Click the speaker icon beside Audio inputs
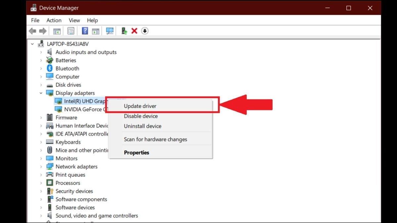The image size is (397, 223). click(x=50, y=52)
